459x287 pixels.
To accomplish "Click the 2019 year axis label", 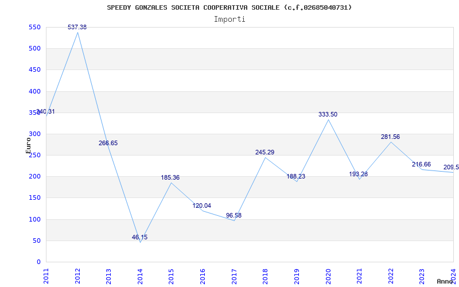I will pyautogui.click(x=297, y=276).
